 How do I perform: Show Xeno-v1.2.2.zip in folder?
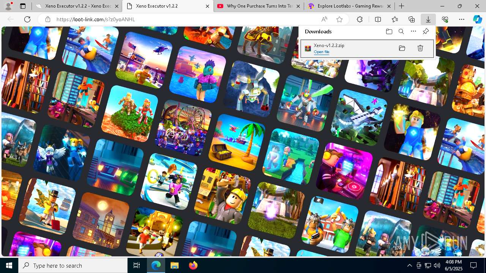tap(402, 48)
